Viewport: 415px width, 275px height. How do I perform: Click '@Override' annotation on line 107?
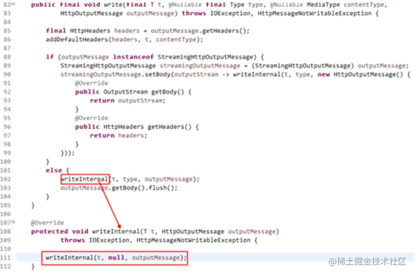[x=47, y=223]
